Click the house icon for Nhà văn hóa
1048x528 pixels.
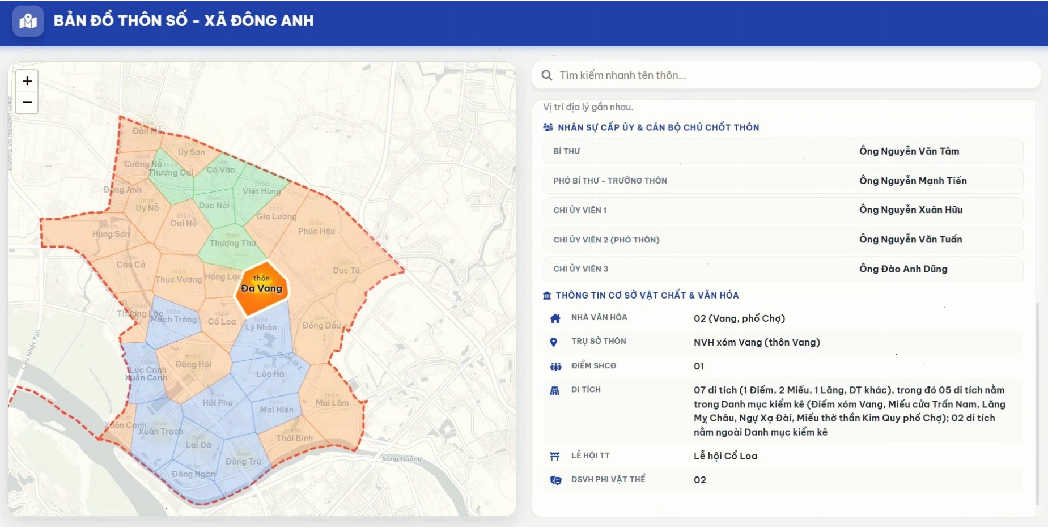tap(555, 318)
